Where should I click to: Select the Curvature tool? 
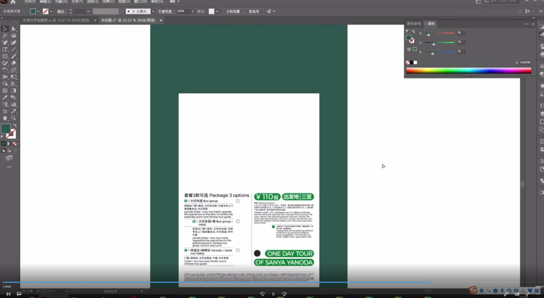tap(14, 43)
